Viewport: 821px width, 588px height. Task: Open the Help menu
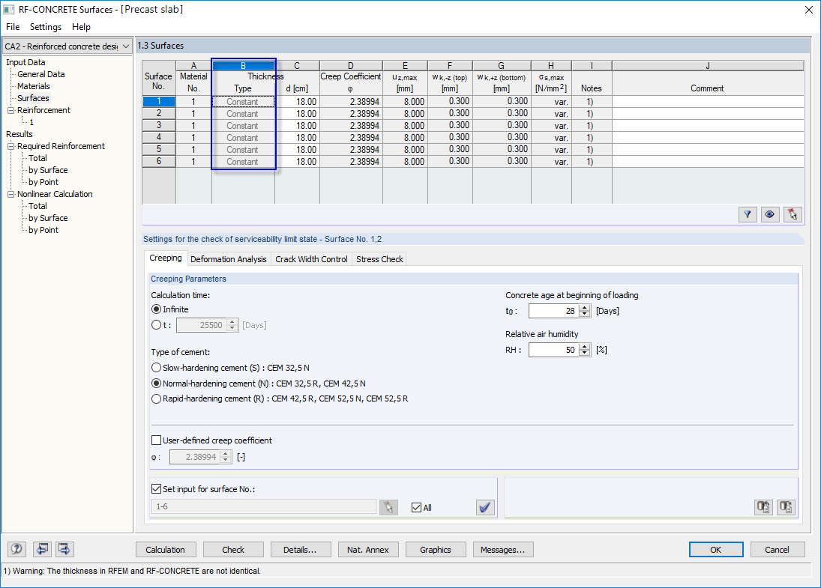(81, 27)
